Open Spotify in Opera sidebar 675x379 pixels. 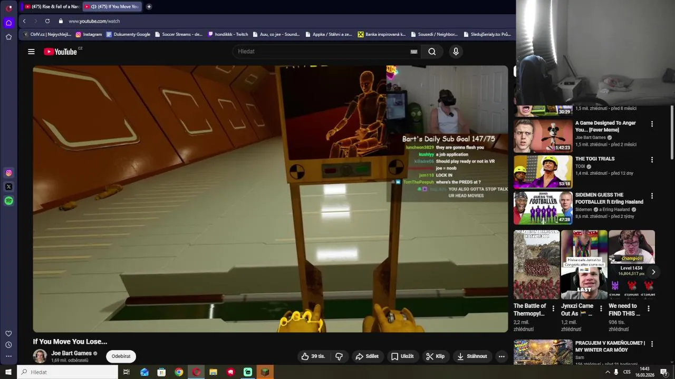(x=9, y=201)
